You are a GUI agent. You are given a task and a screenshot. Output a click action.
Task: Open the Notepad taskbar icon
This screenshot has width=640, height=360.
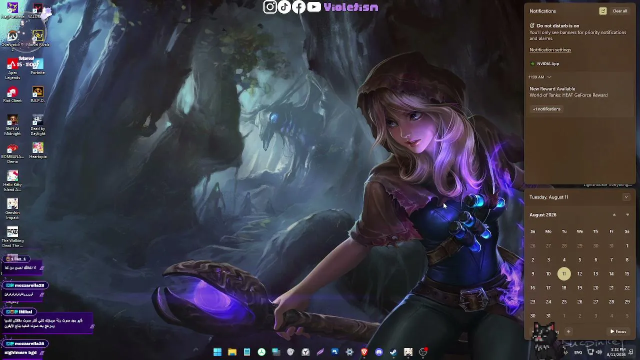pyautogui.click(x=247, y=352)
